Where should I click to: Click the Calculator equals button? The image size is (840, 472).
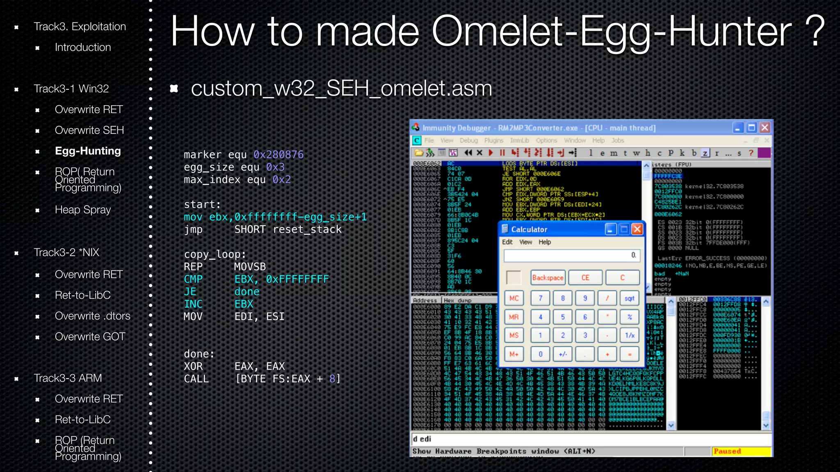pyautogui.click(x=630, y=354)
